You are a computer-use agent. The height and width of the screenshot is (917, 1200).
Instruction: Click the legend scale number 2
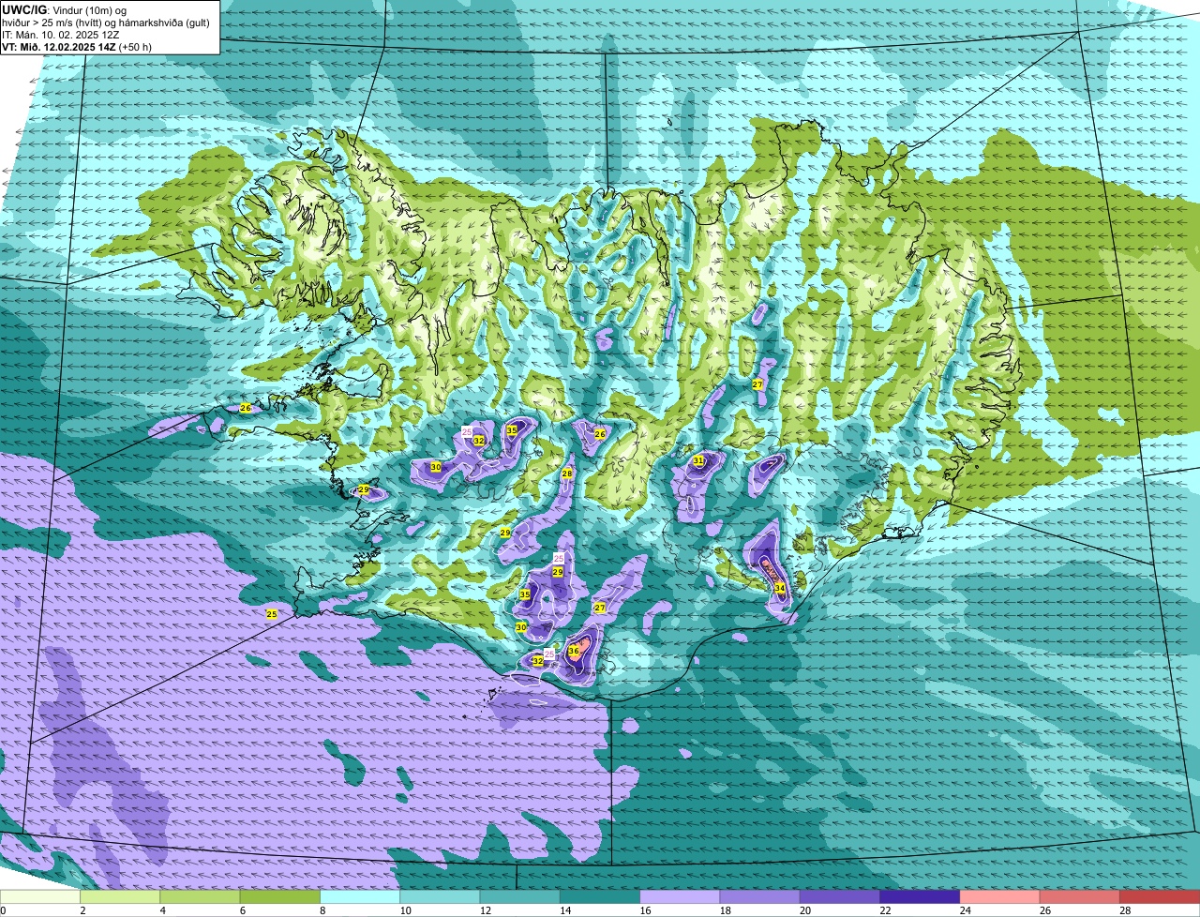point(83,910)
